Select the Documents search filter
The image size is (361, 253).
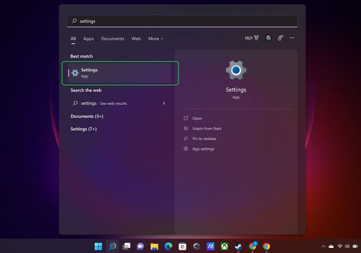click(x=112, y=39)
